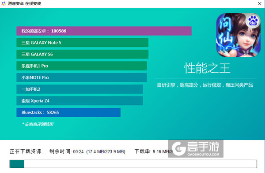Open the 问仙 game icon thumbnail
This screenshot has height=173, width=265.
pos(238,35)
